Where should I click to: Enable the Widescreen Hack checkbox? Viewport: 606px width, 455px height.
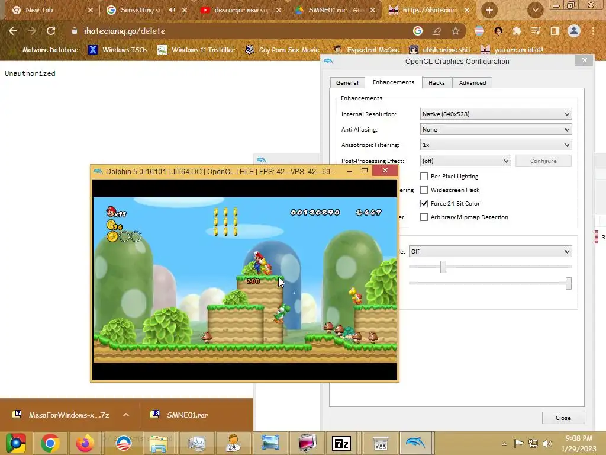[x=424, y=190]
